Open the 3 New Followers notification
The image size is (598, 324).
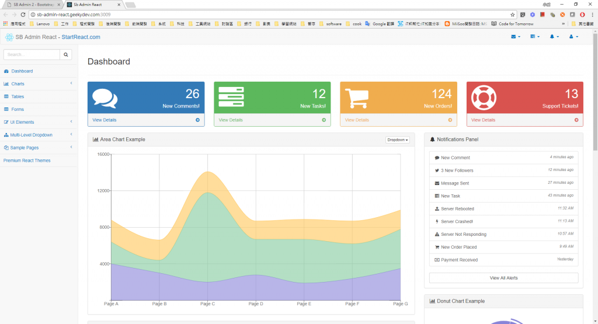(x=503, y=170)
